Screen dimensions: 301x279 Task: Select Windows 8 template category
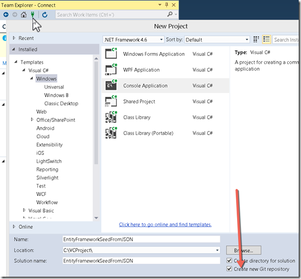(56, 95)
